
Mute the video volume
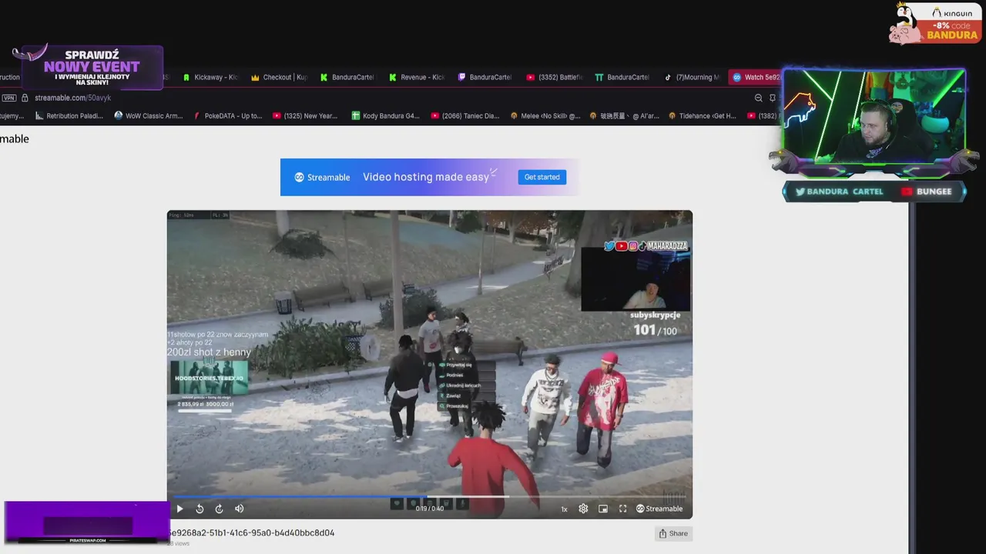click(239, 509)
